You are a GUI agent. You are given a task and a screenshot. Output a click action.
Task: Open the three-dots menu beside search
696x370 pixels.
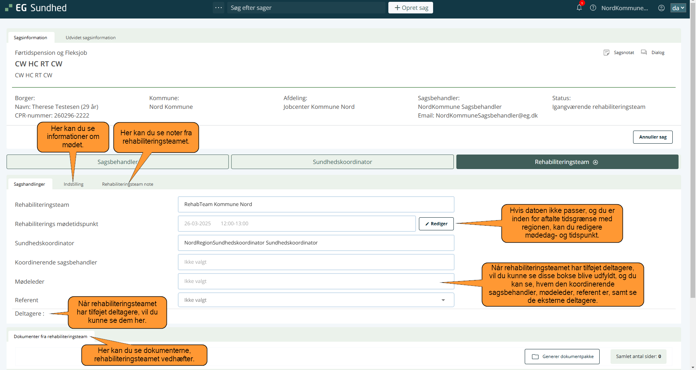coord(219,8)
